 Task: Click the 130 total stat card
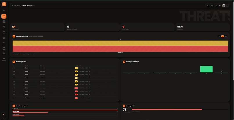click(37, 27)
